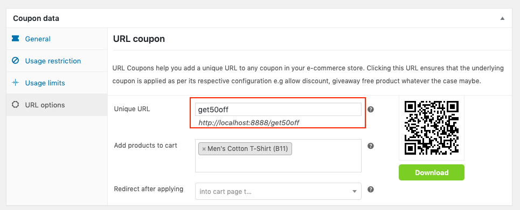Click the Redirect after applying label
The image size is (520, 210).
[149, 189]
